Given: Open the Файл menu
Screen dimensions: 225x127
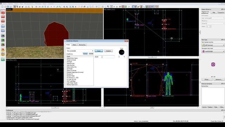Looking at the screenshot, I should (5, 4).
